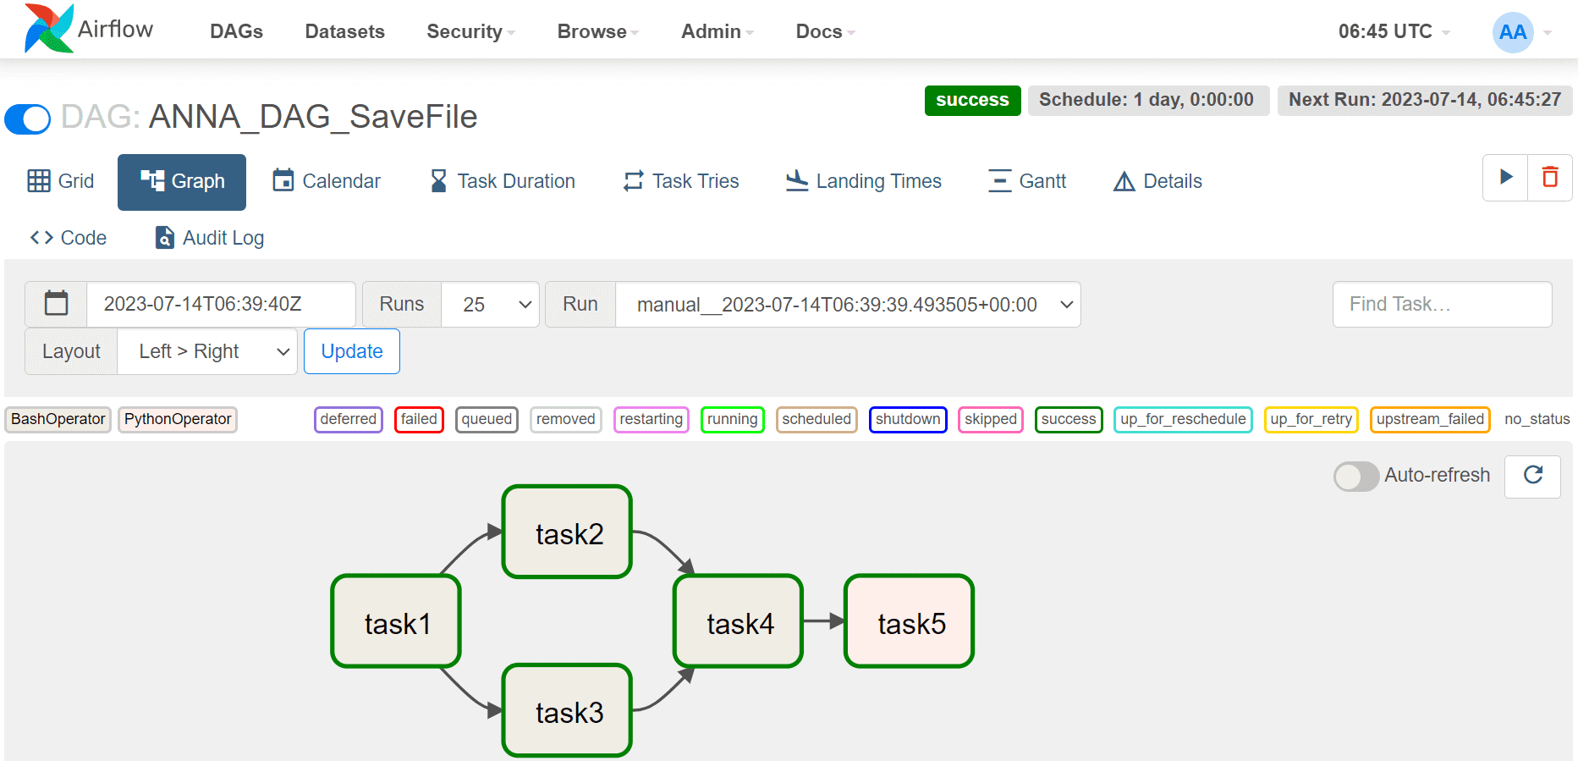This screenshot has width=1578, height=761.
Task: Click the circular refresh icon near Auto-refresh
Action: tap(1532, 475)
